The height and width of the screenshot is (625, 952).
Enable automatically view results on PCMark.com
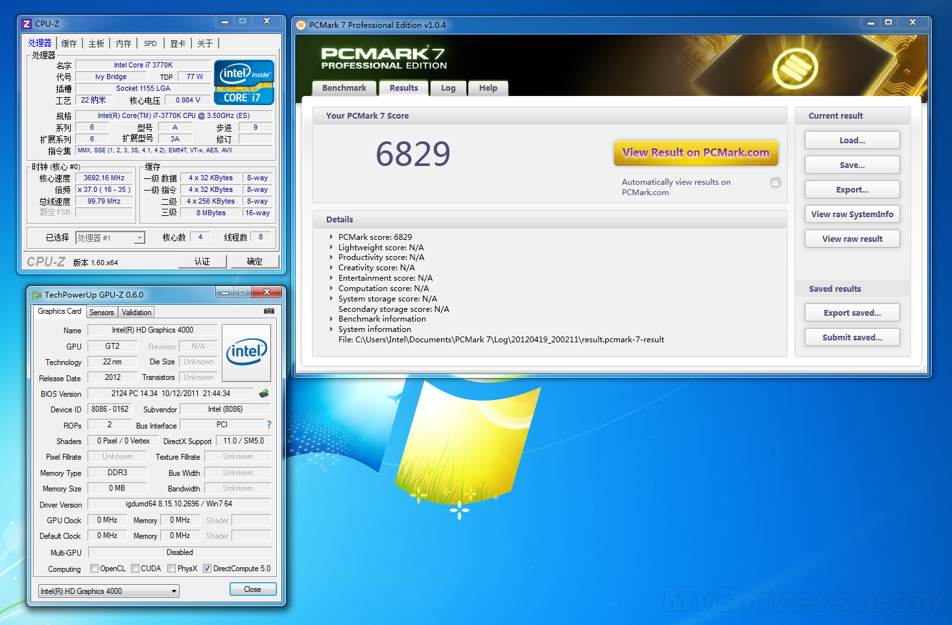click(x=775, y=183)
